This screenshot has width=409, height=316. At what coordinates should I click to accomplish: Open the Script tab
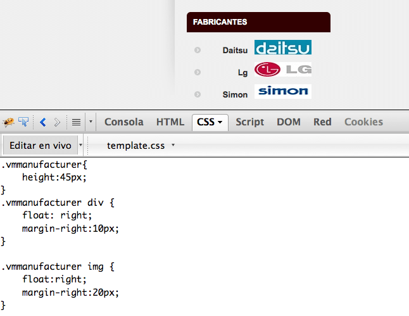point(249,122)
